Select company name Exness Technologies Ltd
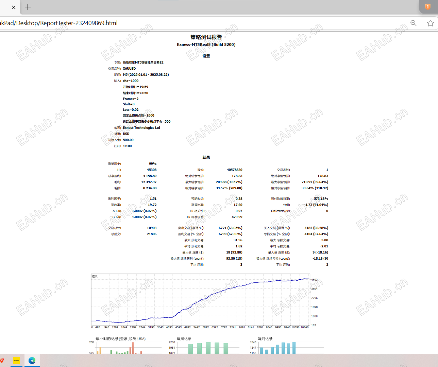The width and height of the screenshot is (438, 367). pyautogui.click(x=141, y=128)
